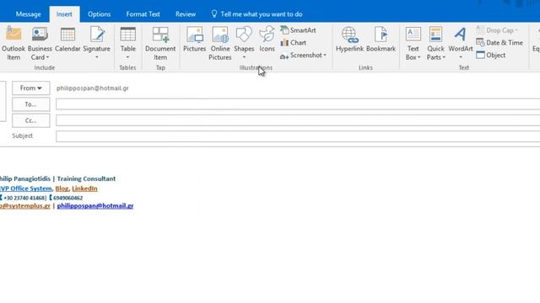Image resolution: width=540 pixels, height=303 pixels.
Task: Focus the Cc recipients field
Action: pos(298,120)
